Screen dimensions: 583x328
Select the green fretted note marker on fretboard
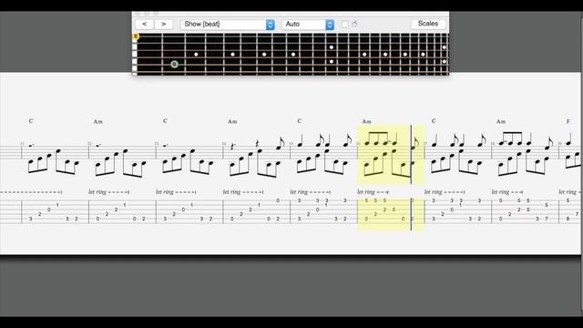coord(174,65)
